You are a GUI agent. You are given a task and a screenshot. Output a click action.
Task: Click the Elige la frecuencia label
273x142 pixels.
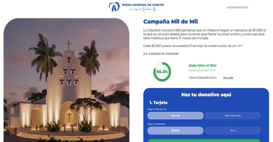pyautogui.click(x=157, y=109)
